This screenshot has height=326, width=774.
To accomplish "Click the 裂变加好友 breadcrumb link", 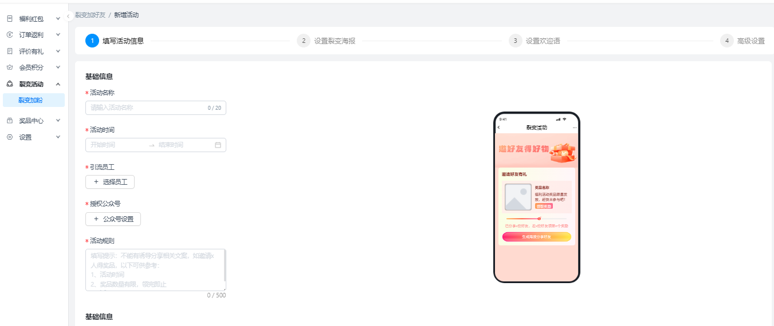I will coord(90,15).
